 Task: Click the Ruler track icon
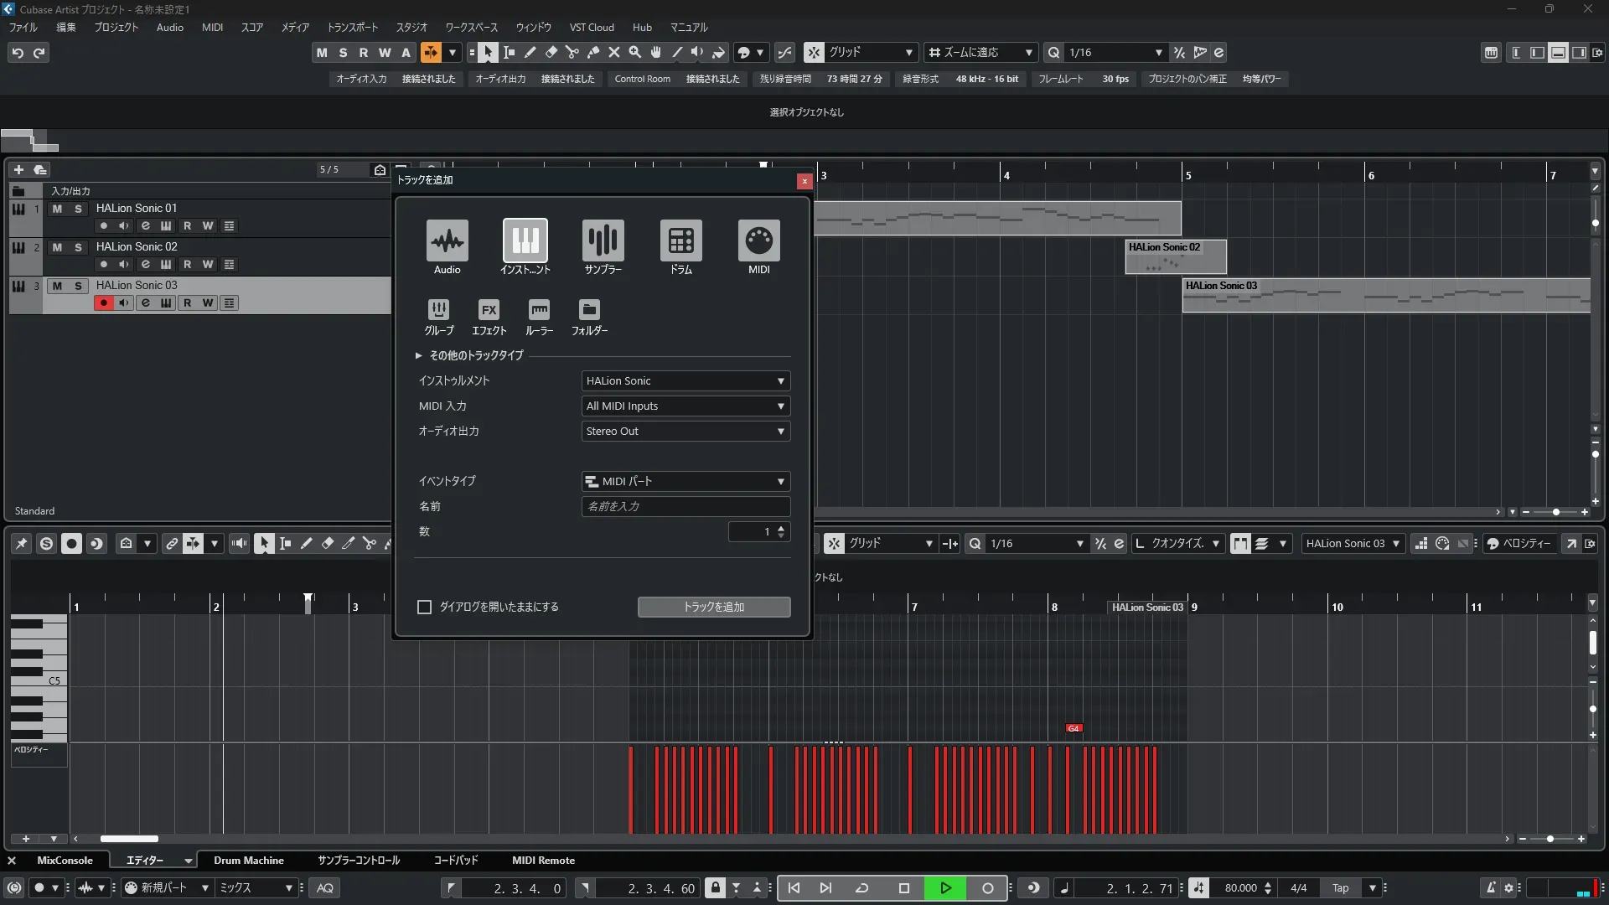539,310
